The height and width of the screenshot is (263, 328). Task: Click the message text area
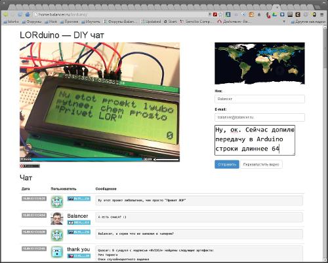click(x=255, y=140)
